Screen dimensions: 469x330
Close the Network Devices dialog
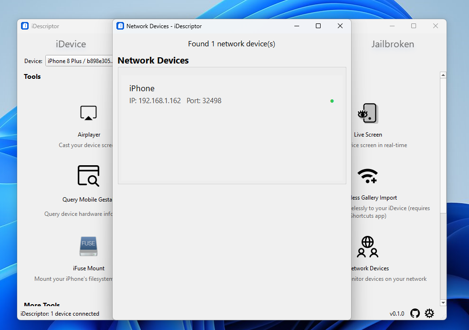[x=340, y=26]
